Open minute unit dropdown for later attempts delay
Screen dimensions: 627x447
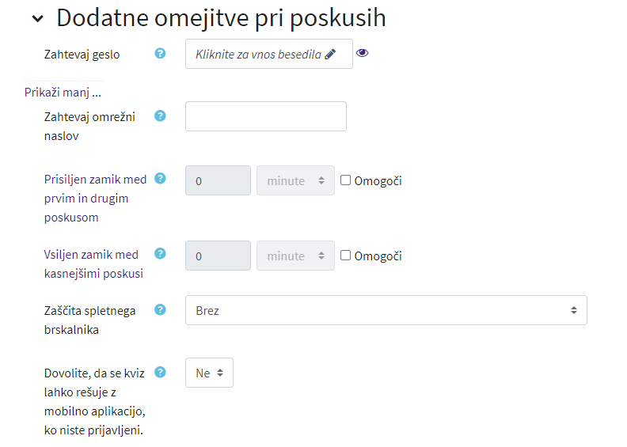[x=295, y=256]
